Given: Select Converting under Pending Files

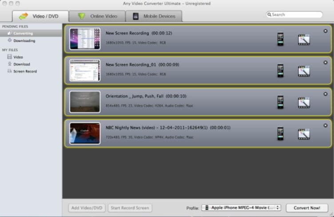Looking at the screenshot, I should [x=31, y=33].
